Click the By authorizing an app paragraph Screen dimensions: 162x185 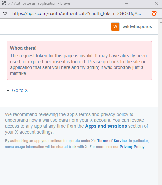[x=77, y=144]
